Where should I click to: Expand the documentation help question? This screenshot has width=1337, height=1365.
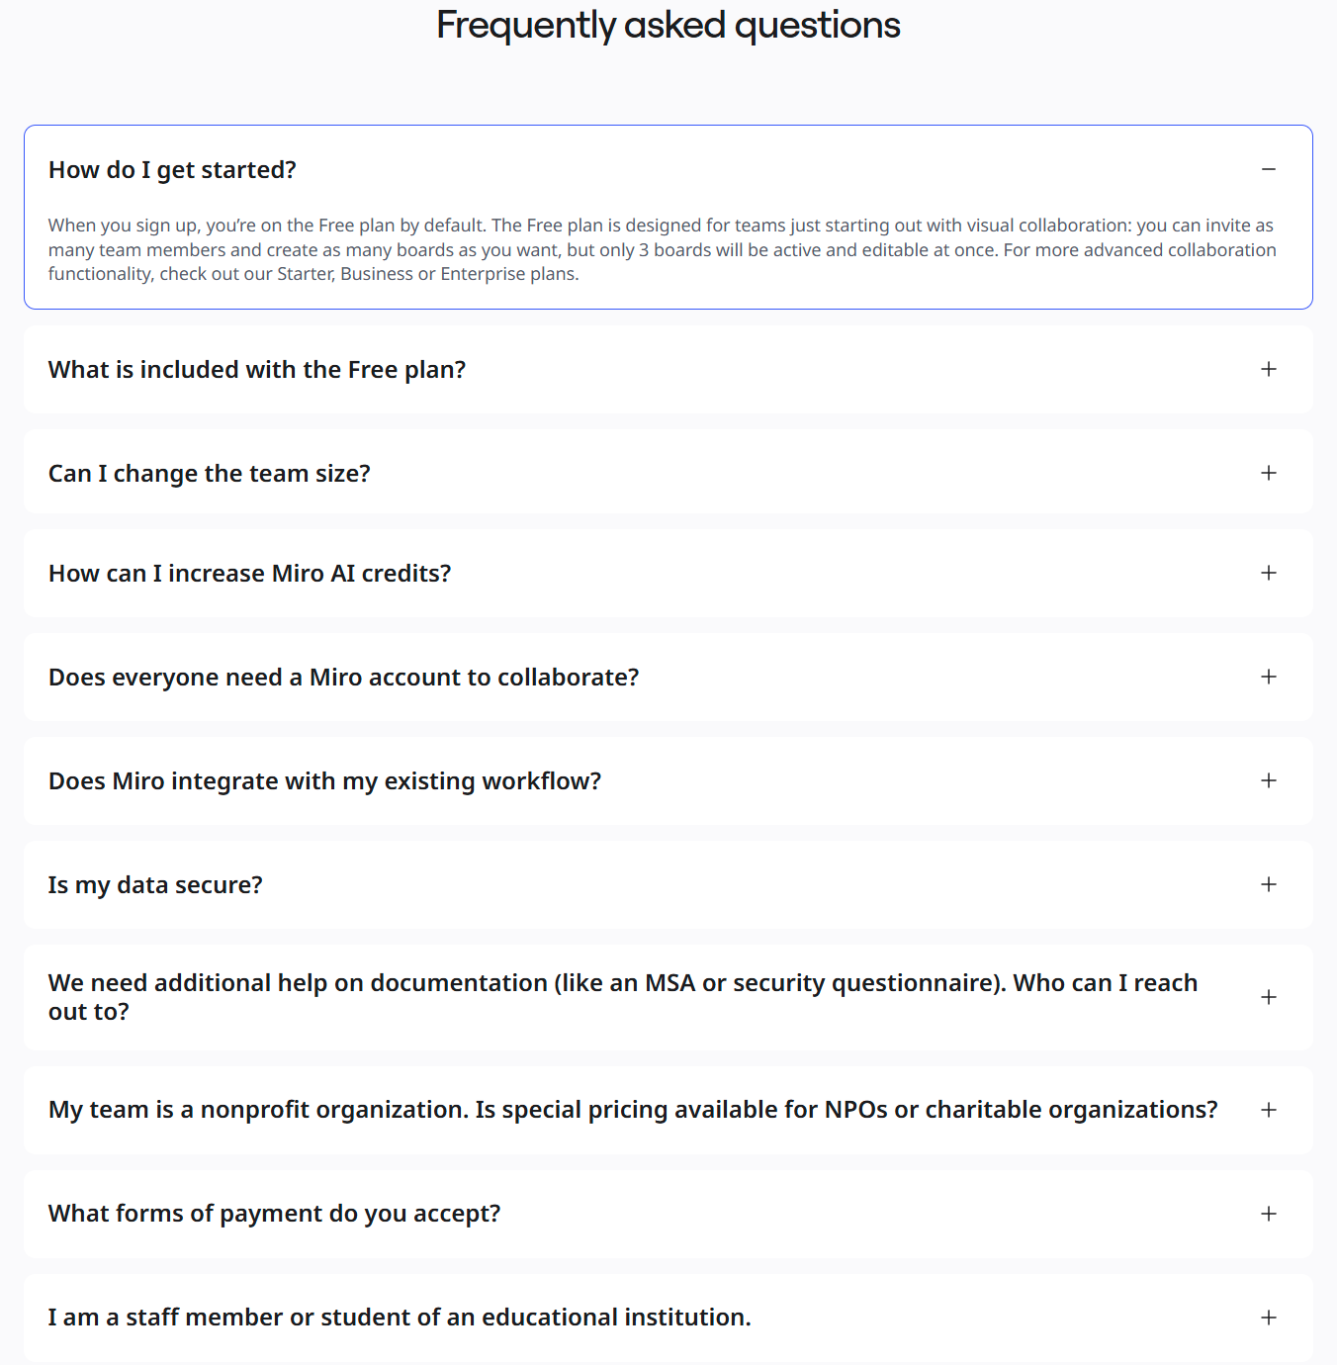pos(1269,997)
